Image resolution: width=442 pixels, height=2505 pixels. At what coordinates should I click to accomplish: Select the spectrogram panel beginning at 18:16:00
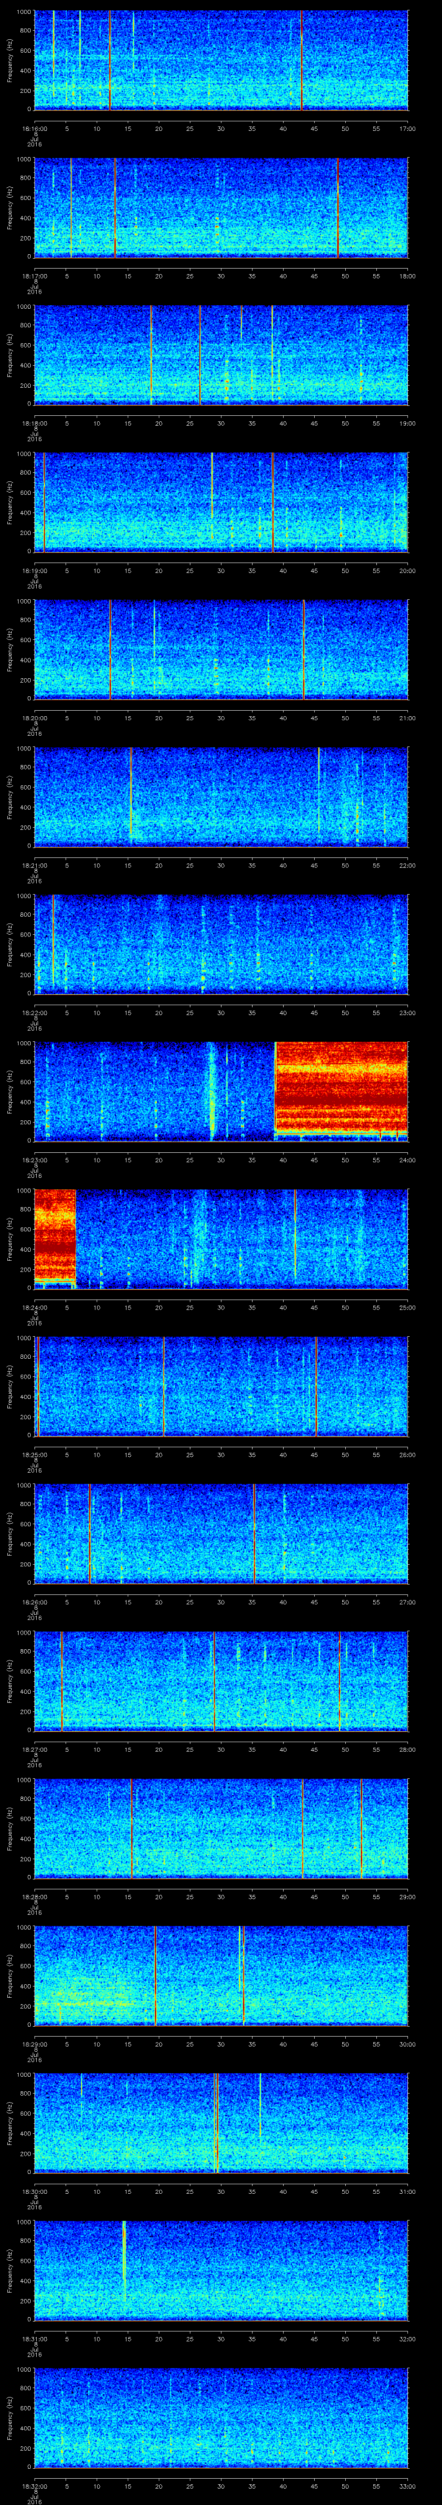click(221, 60)
